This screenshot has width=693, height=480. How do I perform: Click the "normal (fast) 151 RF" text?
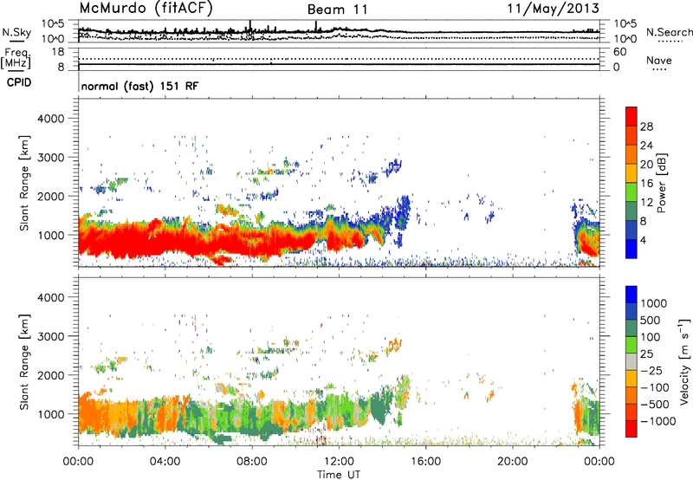click(139, 86)
